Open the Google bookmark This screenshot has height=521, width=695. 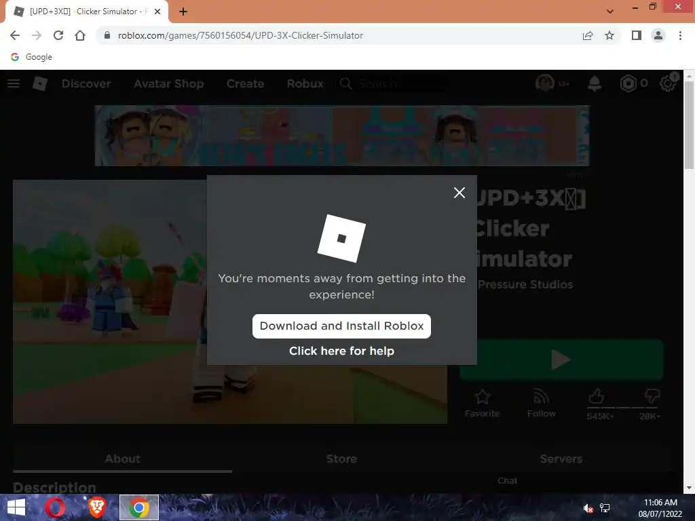(x=31, y=57)
